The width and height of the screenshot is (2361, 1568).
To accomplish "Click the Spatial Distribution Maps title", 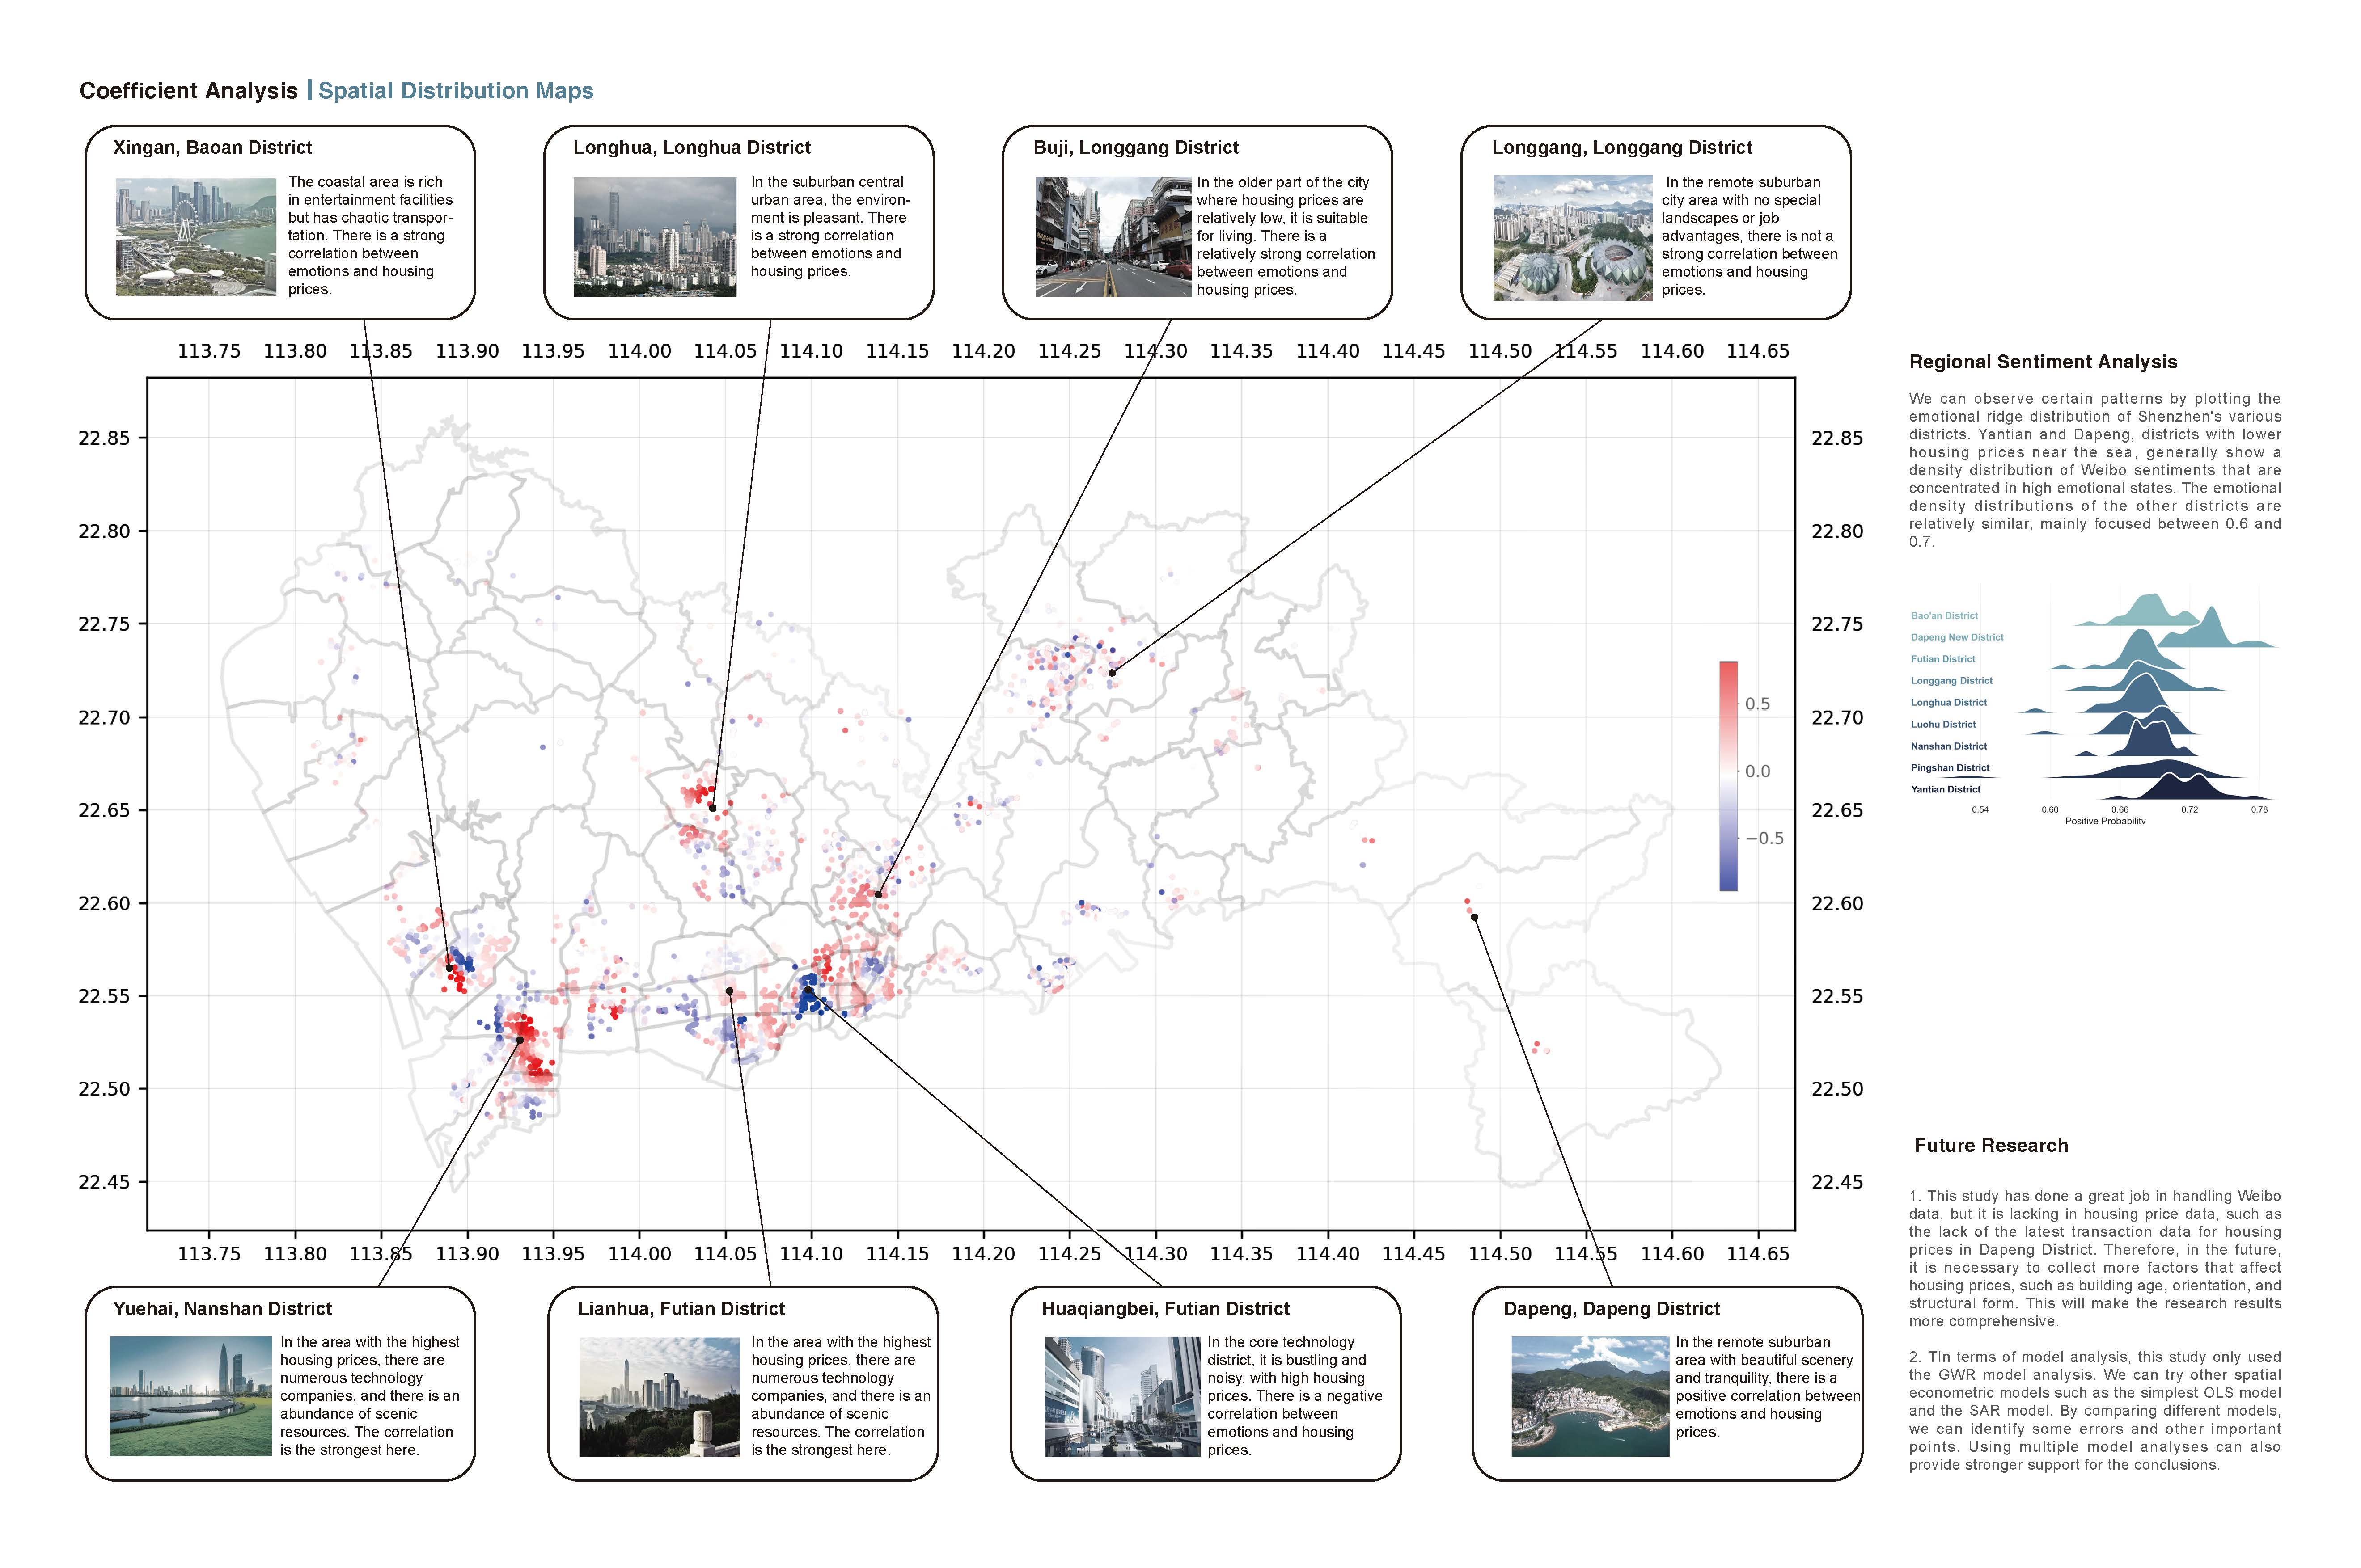I will pos(455,91).
